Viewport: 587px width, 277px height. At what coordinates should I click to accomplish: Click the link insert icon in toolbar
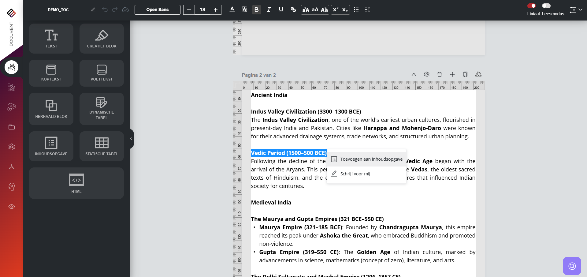click(293, 9)
